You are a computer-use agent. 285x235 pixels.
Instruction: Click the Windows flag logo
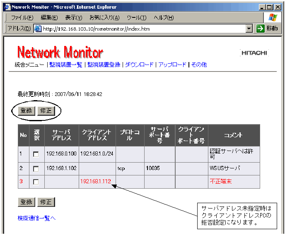[x=273, y=17]
